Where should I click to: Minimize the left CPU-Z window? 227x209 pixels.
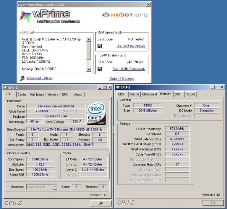tap(100, 87)
